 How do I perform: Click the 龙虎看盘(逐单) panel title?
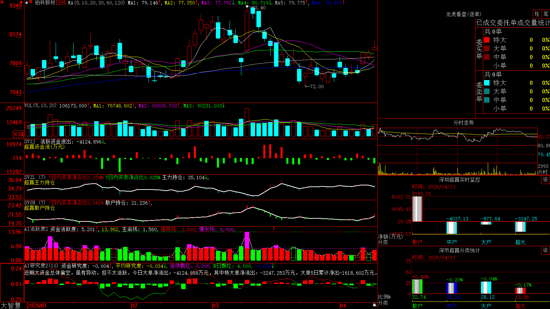point(463,14)
